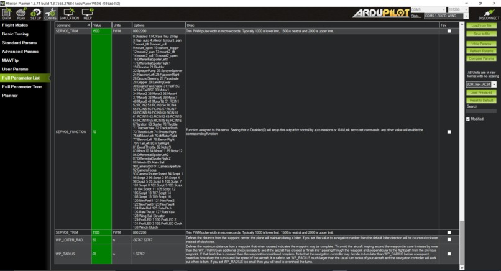Toggle Fav checkbox for SERVO6_TRIM

449,232
